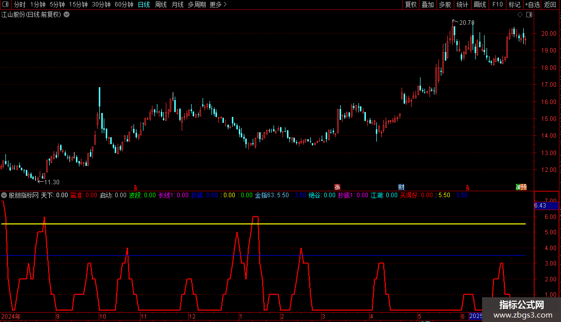Image resolution: width=561 pixels, height=322 pixels.
Task: Switch to 分时 intraday view
Action: coord(20,4)
